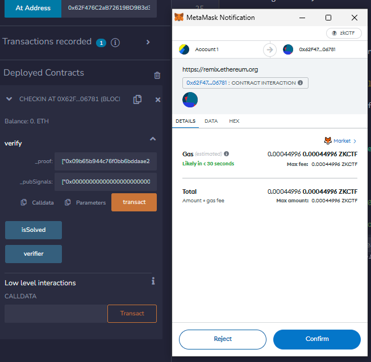Screen dimensions: 371x362
Task: Call the verifier function
Action: tap(34, 254)
